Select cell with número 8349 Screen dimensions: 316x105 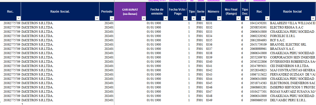coord(213,100)
